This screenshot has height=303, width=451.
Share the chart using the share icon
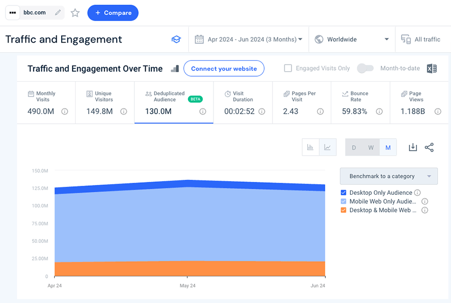(429, 147)
